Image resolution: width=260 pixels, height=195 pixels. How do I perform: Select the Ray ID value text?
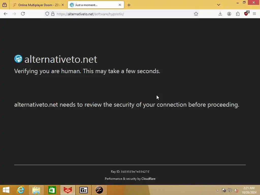point(135,172)
